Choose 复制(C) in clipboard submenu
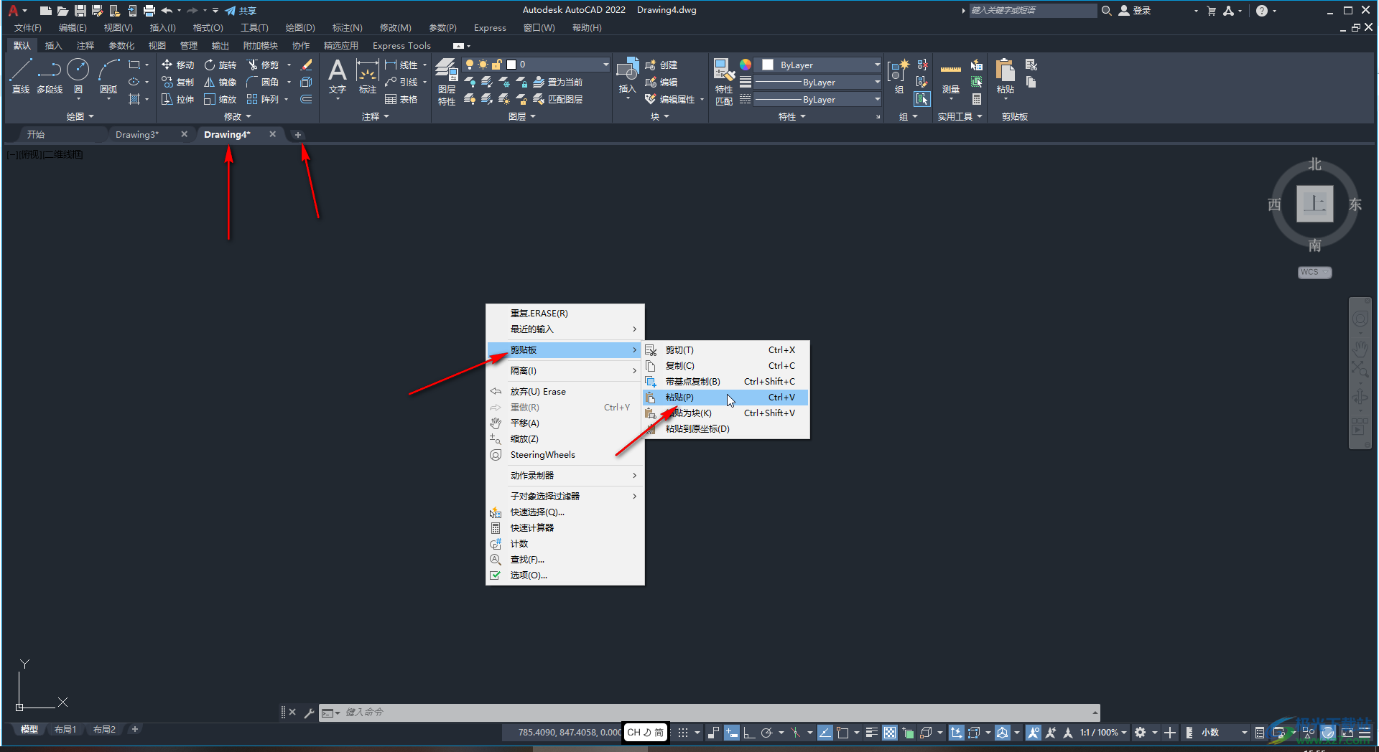Image resolution: width=1379 pixels, height=752 pixels. pyautogui.click(x=726, y=366)
